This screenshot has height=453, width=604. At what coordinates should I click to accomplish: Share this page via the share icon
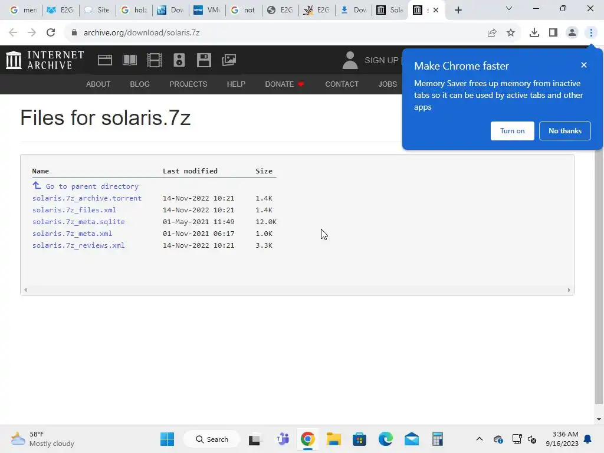click(492, 33)
